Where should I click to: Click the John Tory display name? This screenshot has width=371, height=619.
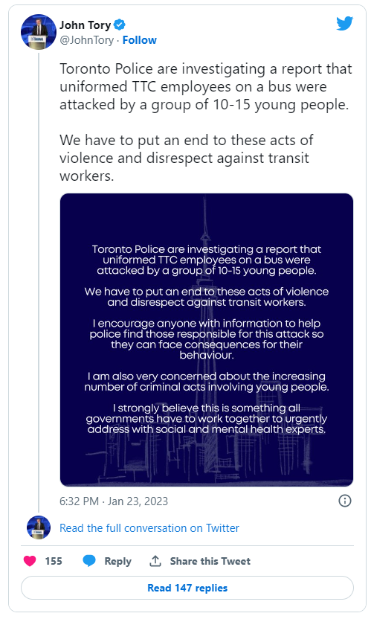coord(86,25)
